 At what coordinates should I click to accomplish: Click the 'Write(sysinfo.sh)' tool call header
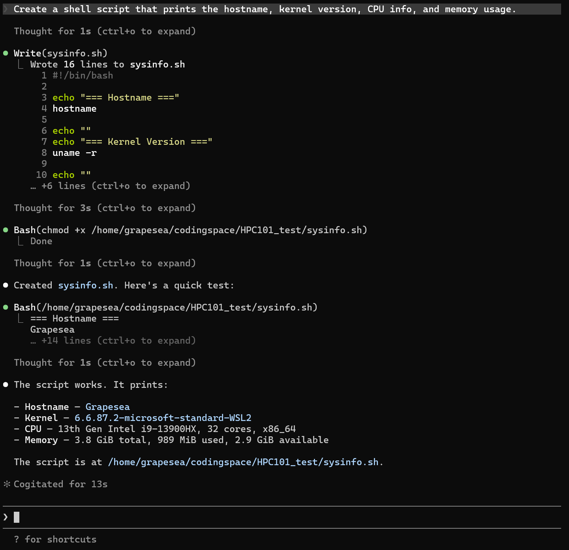(61, 53)
